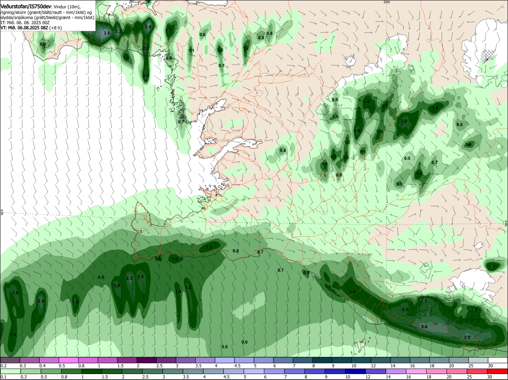Click the 2.6 precipitation value label

41,301
